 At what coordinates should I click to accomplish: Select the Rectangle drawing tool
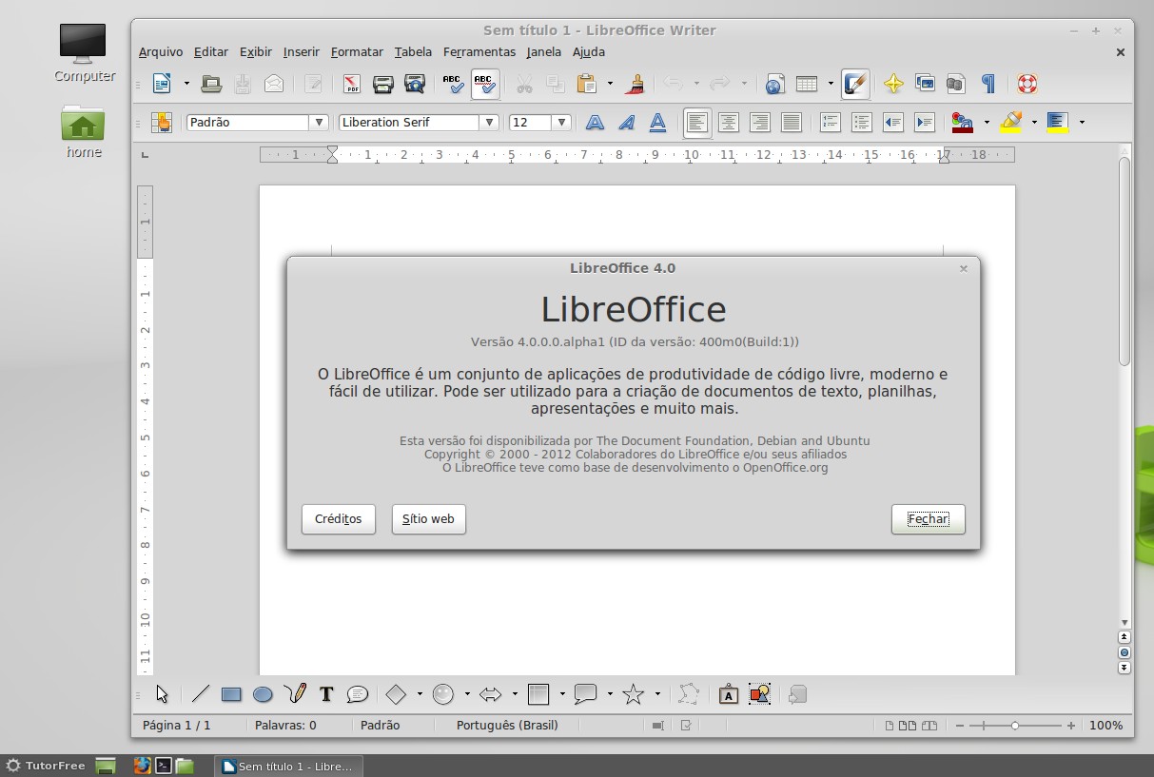tap(231, 694)
